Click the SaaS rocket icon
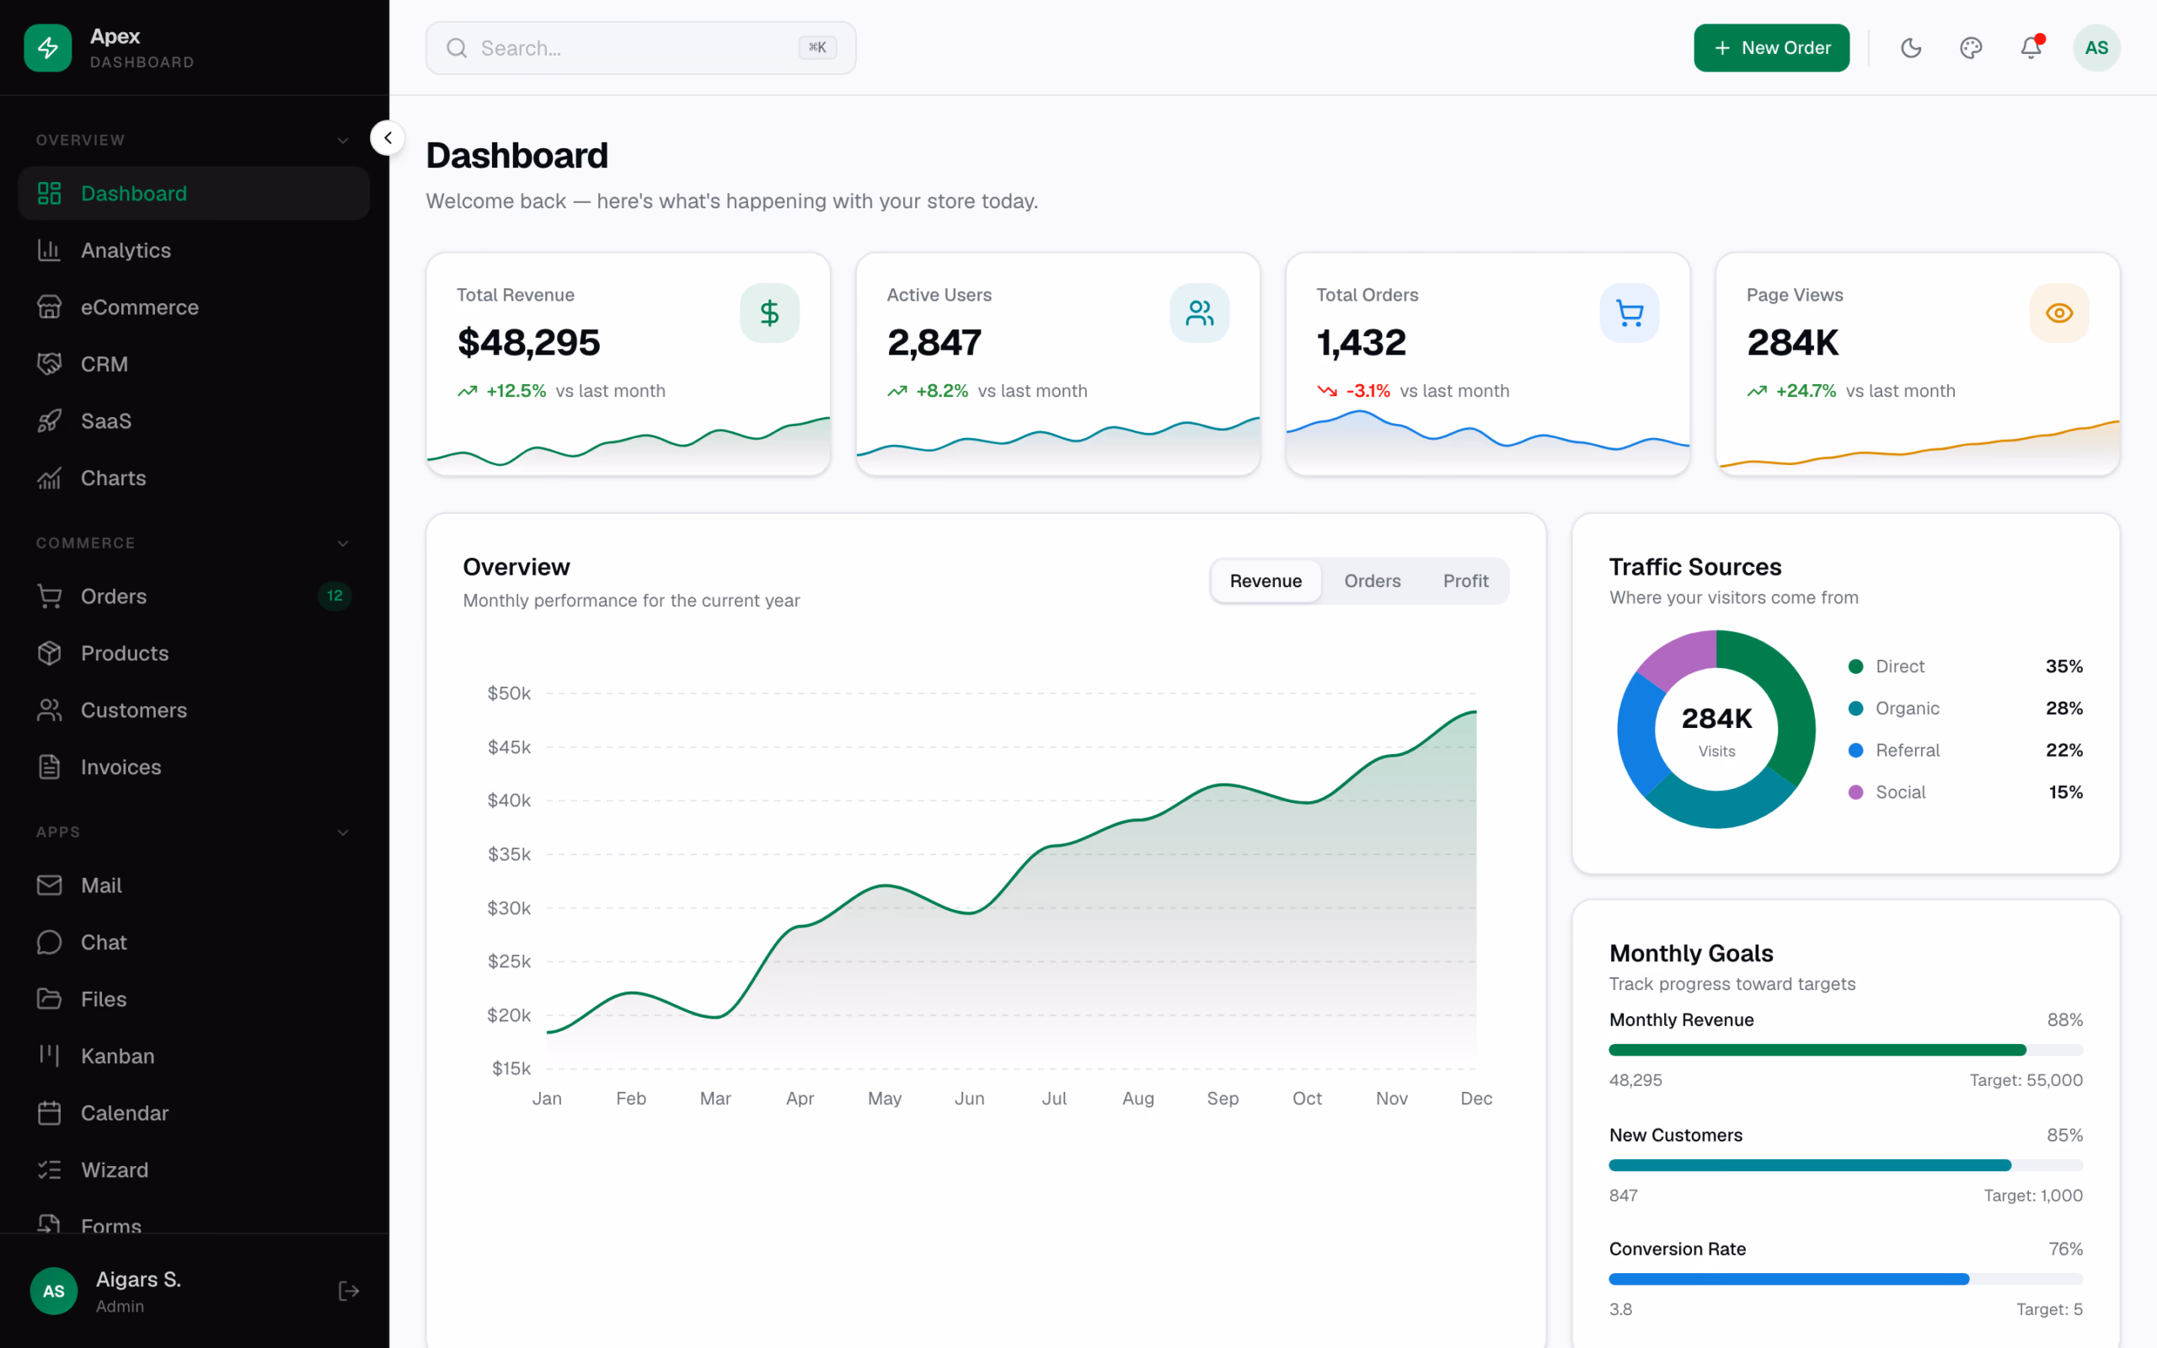Image resolution: width=2157 pixels, height=1348 pixels. (49, 420)
